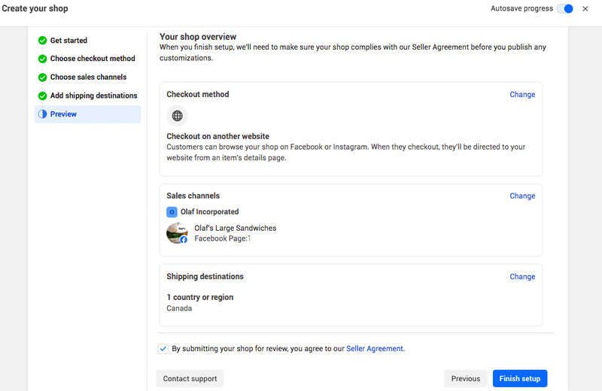
Task: Toggle the Autosave progress switch
Action: coord(564,9)
